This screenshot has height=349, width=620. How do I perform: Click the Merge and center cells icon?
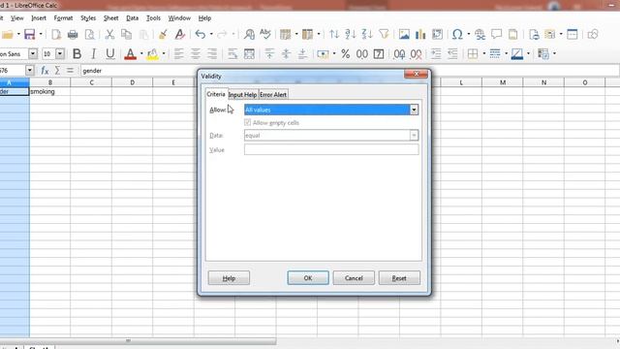point(249,54)
